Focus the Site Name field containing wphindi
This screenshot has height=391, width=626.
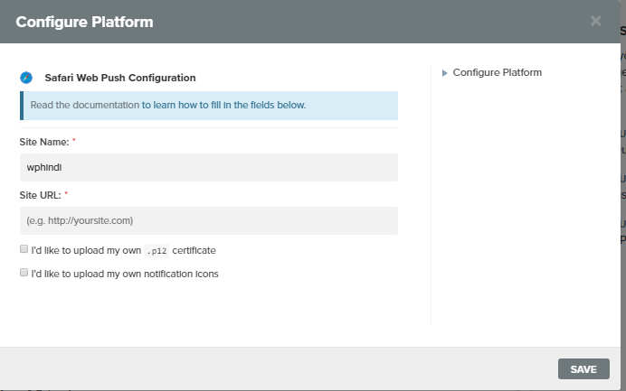pos(208,167)
